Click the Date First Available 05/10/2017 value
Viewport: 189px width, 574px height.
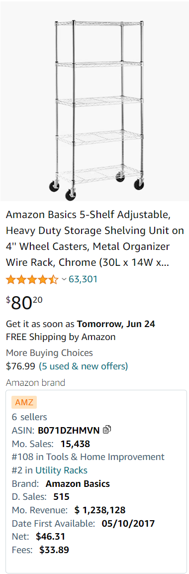(128, 524)
